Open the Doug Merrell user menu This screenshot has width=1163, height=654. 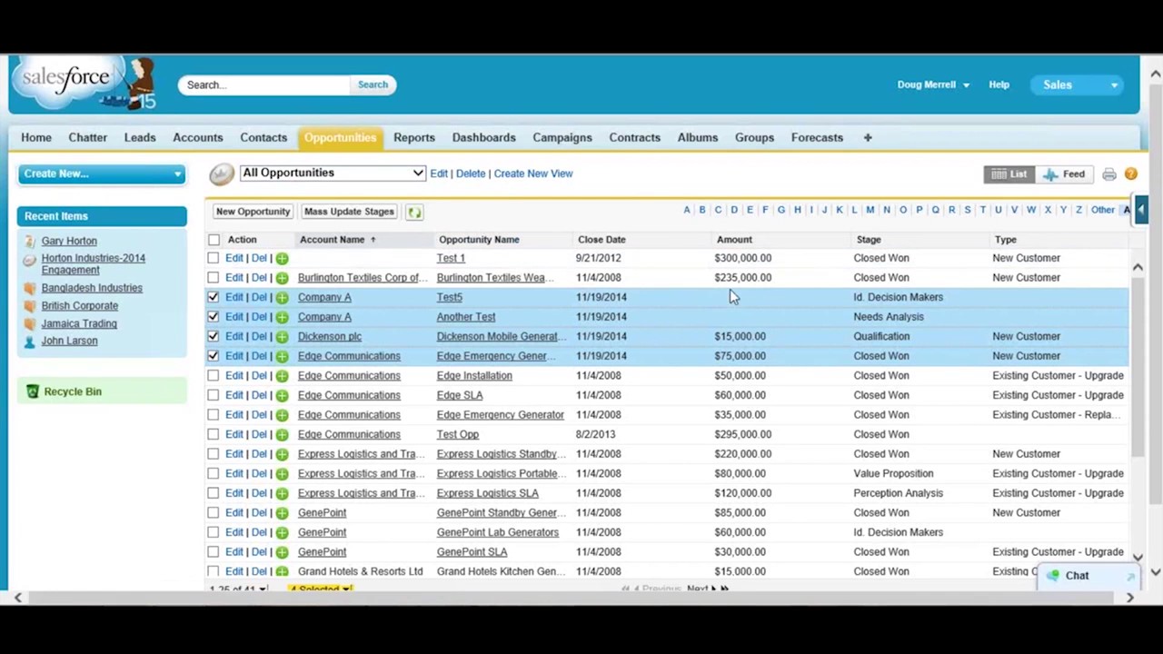(x=933, y=84)
